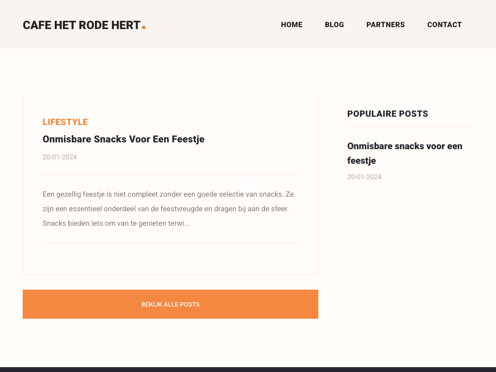Click the date in the main post card

(60, 157)
